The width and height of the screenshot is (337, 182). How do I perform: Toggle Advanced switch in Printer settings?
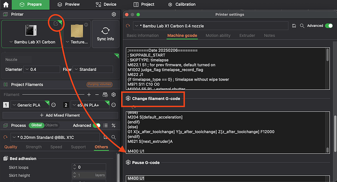coord(329,26)
